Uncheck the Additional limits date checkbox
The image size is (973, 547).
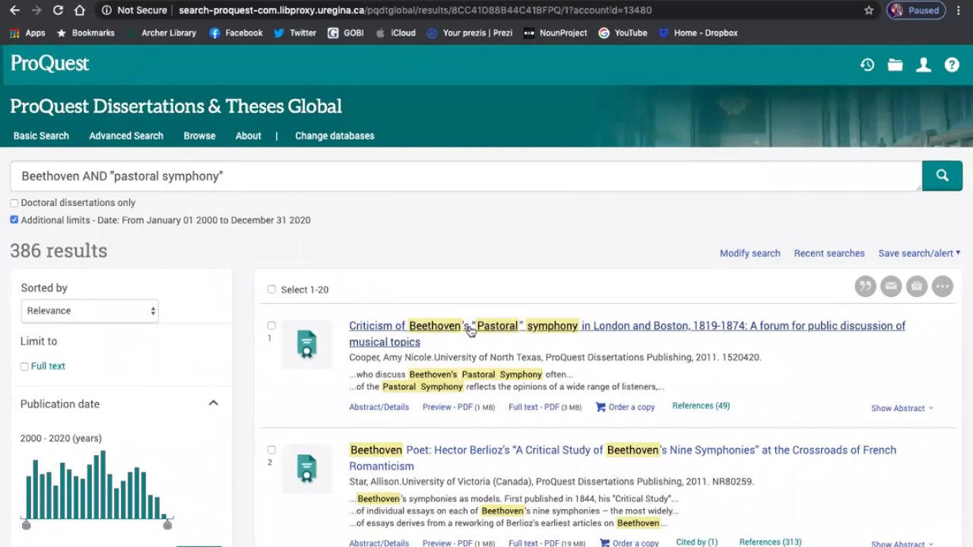click(14, 220)
